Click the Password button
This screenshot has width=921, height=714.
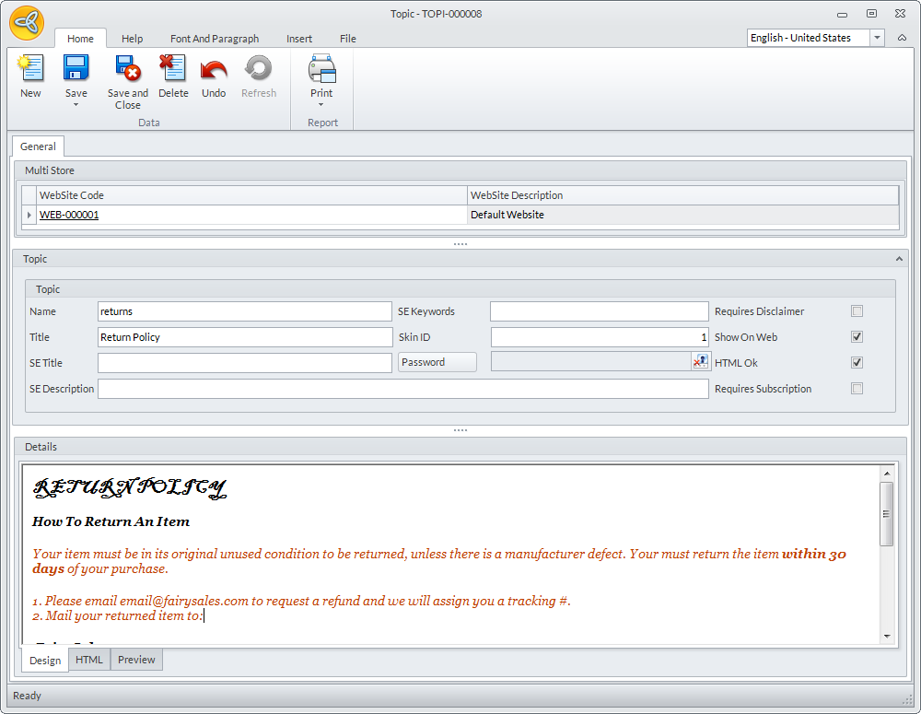pyautogui.click(x=437, y=362)
